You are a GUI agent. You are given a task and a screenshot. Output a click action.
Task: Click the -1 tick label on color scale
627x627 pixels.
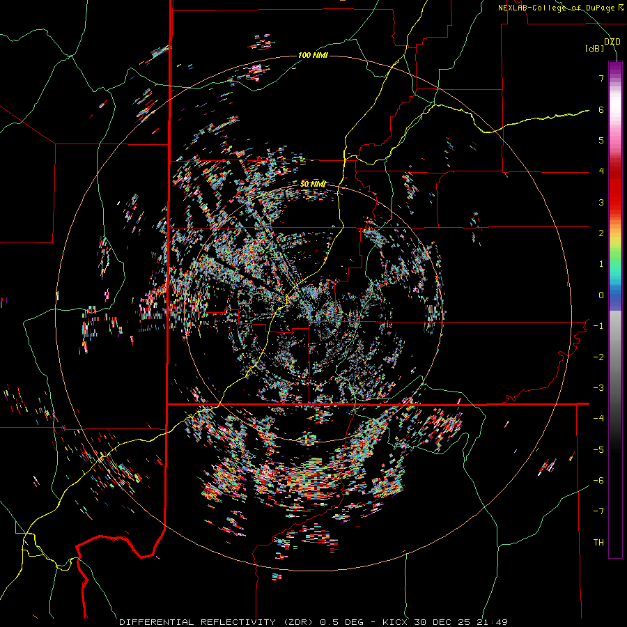coord(598,326)
